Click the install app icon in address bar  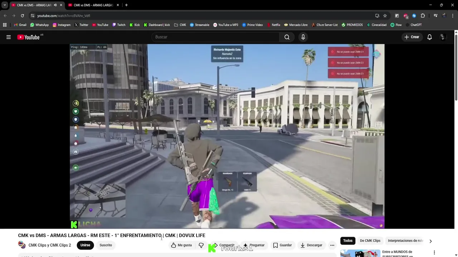click(377, 16)
